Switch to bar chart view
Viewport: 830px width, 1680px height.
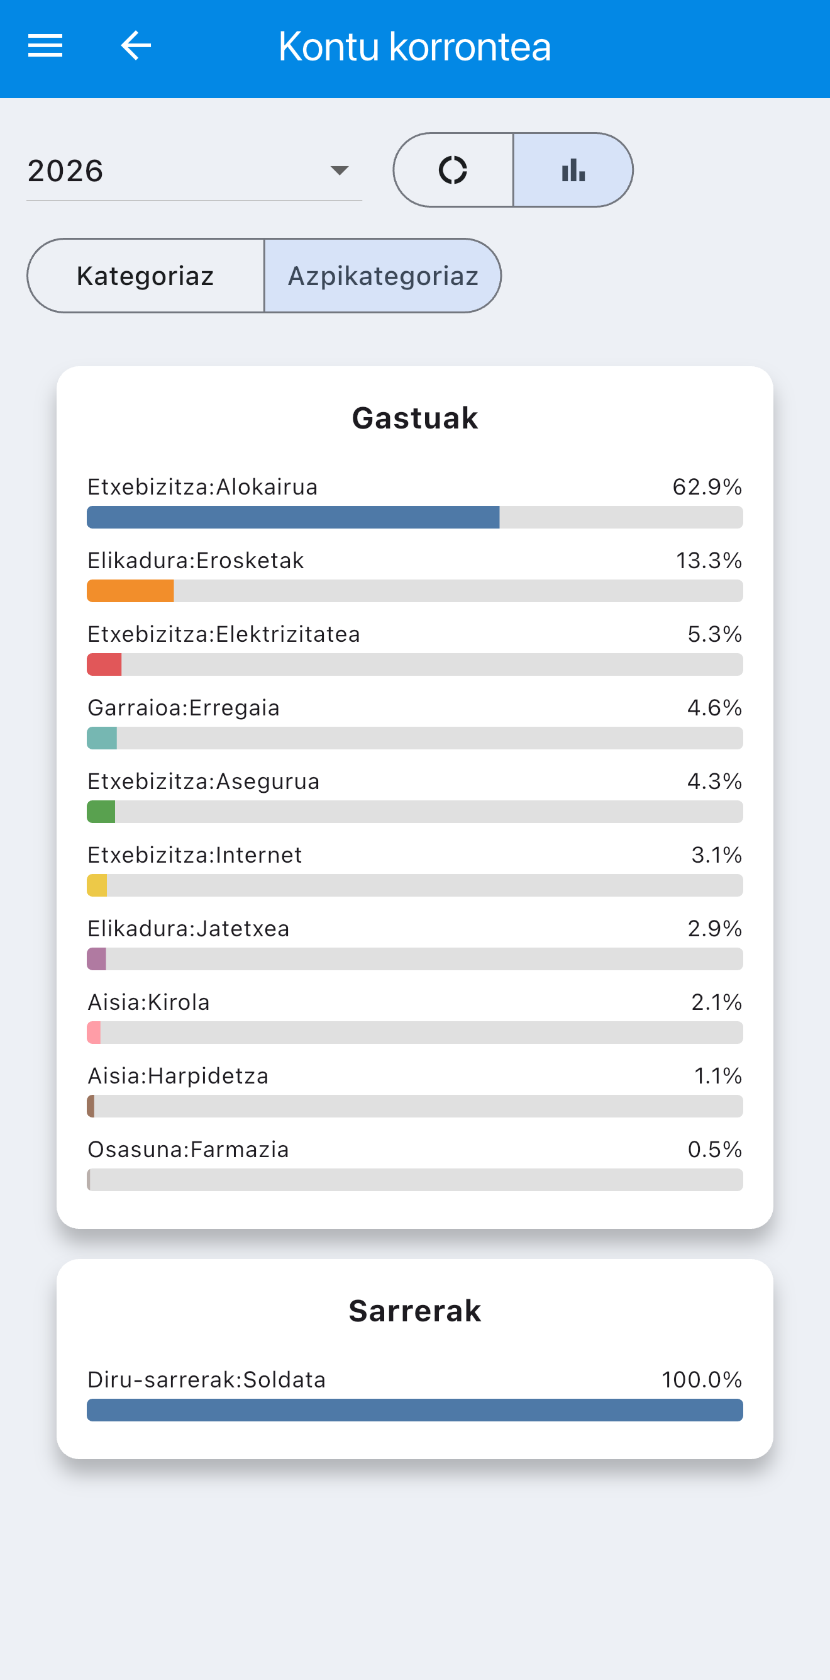[x=573, y=171]
